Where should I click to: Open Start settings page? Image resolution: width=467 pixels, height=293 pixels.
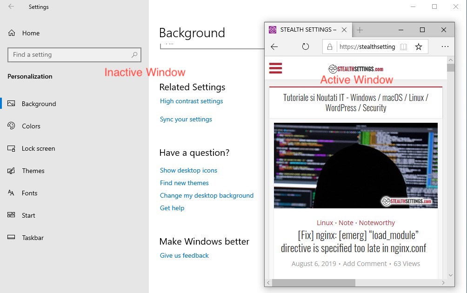28,215
